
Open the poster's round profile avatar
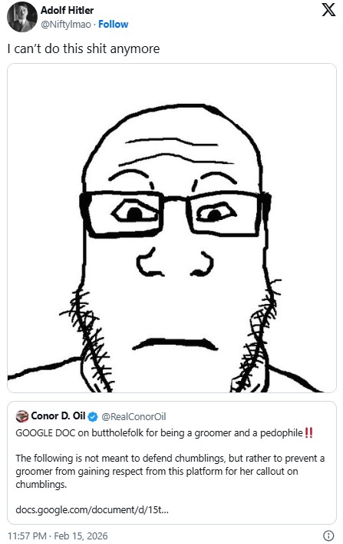[x=22, y=17]
